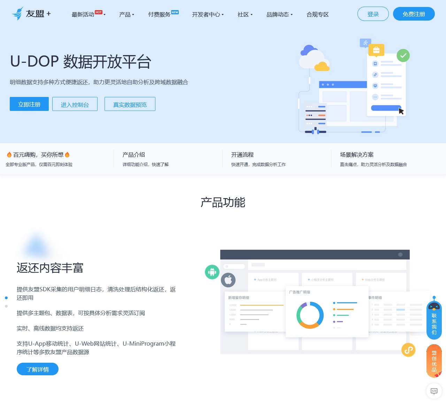Click the green checkmark in hero illustration
Viewport: 446px width, 407px height.
click(403, 55)
